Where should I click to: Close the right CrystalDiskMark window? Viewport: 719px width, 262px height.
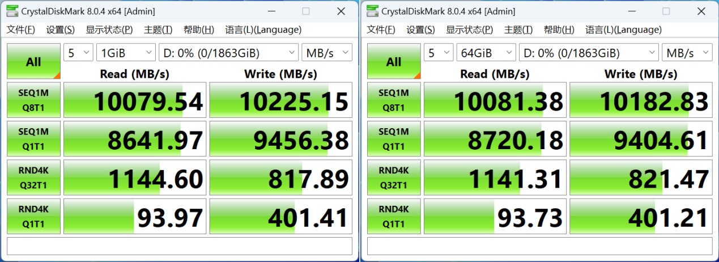701,11
